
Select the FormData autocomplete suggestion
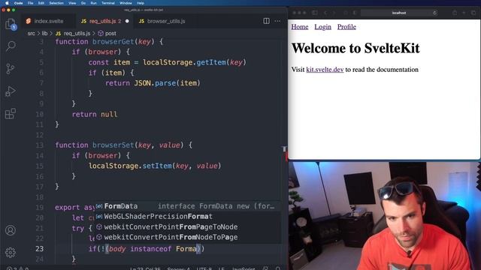187,206
